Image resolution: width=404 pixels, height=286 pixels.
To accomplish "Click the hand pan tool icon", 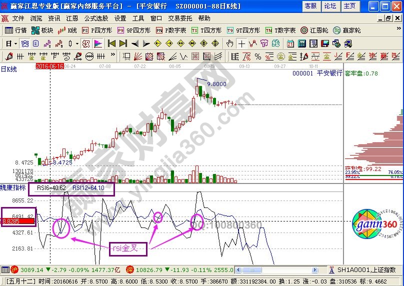I will pyautogui.click(x=230, y=43).
